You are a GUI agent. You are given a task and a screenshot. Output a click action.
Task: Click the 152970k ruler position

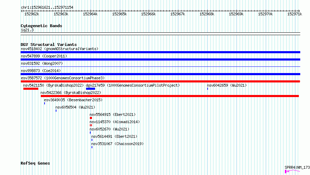point(265,14)
